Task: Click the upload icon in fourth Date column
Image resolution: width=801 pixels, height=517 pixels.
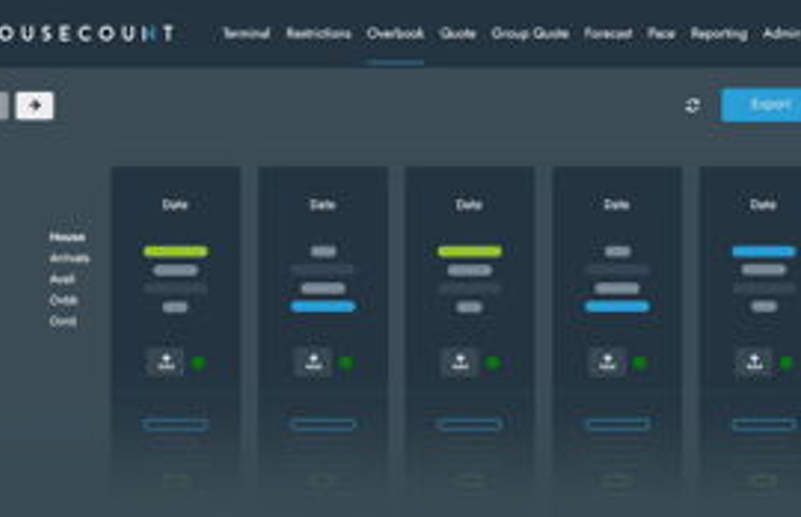Action: point(607,362)
